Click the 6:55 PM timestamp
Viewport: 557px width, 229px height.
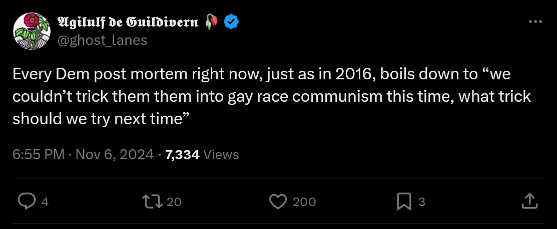tap(39, 155)
